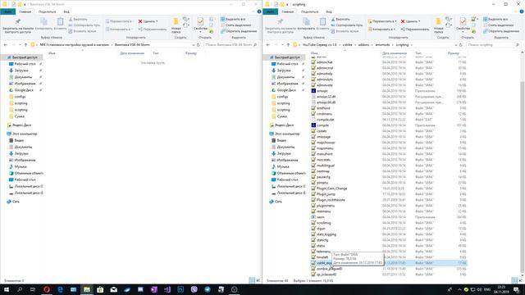The height and width of the screenshot is (295, 525).
Task: Select the sasm application file
Action: pyautogui.click(x=321, y=217)
